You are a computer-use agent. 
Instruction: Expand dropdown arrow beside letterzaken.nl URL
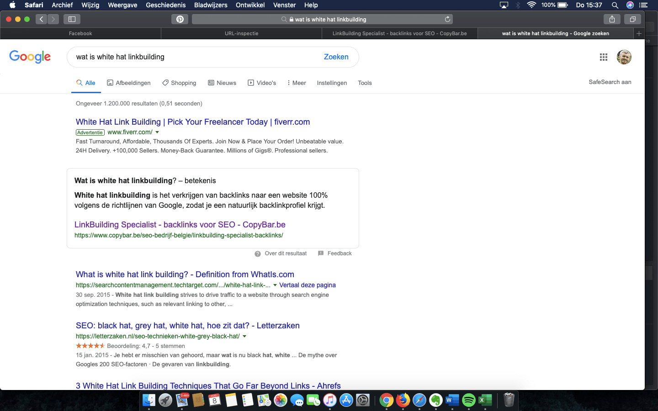[244, 337]
